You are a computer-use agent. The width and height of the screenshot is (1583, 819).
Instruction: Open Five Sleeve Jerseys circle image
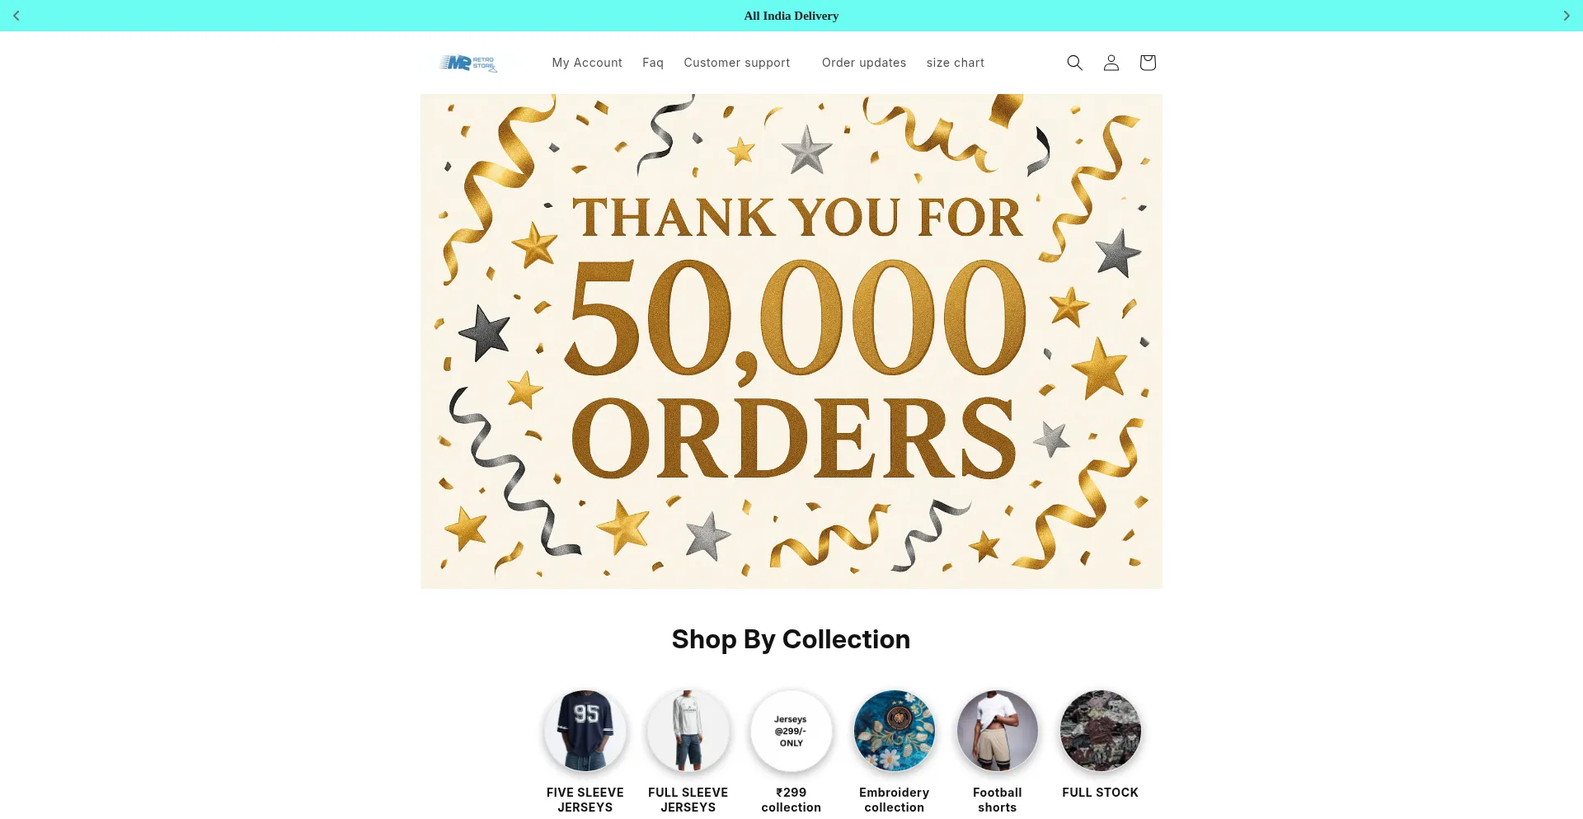[585, 731]
